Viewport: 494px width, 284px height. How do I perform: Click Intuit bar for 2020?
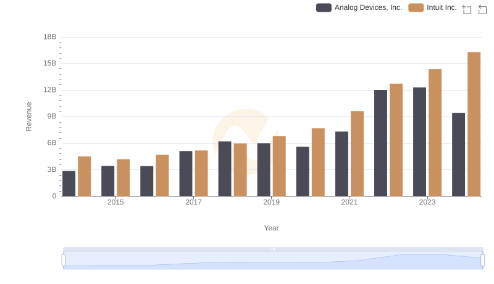[318, 162]
